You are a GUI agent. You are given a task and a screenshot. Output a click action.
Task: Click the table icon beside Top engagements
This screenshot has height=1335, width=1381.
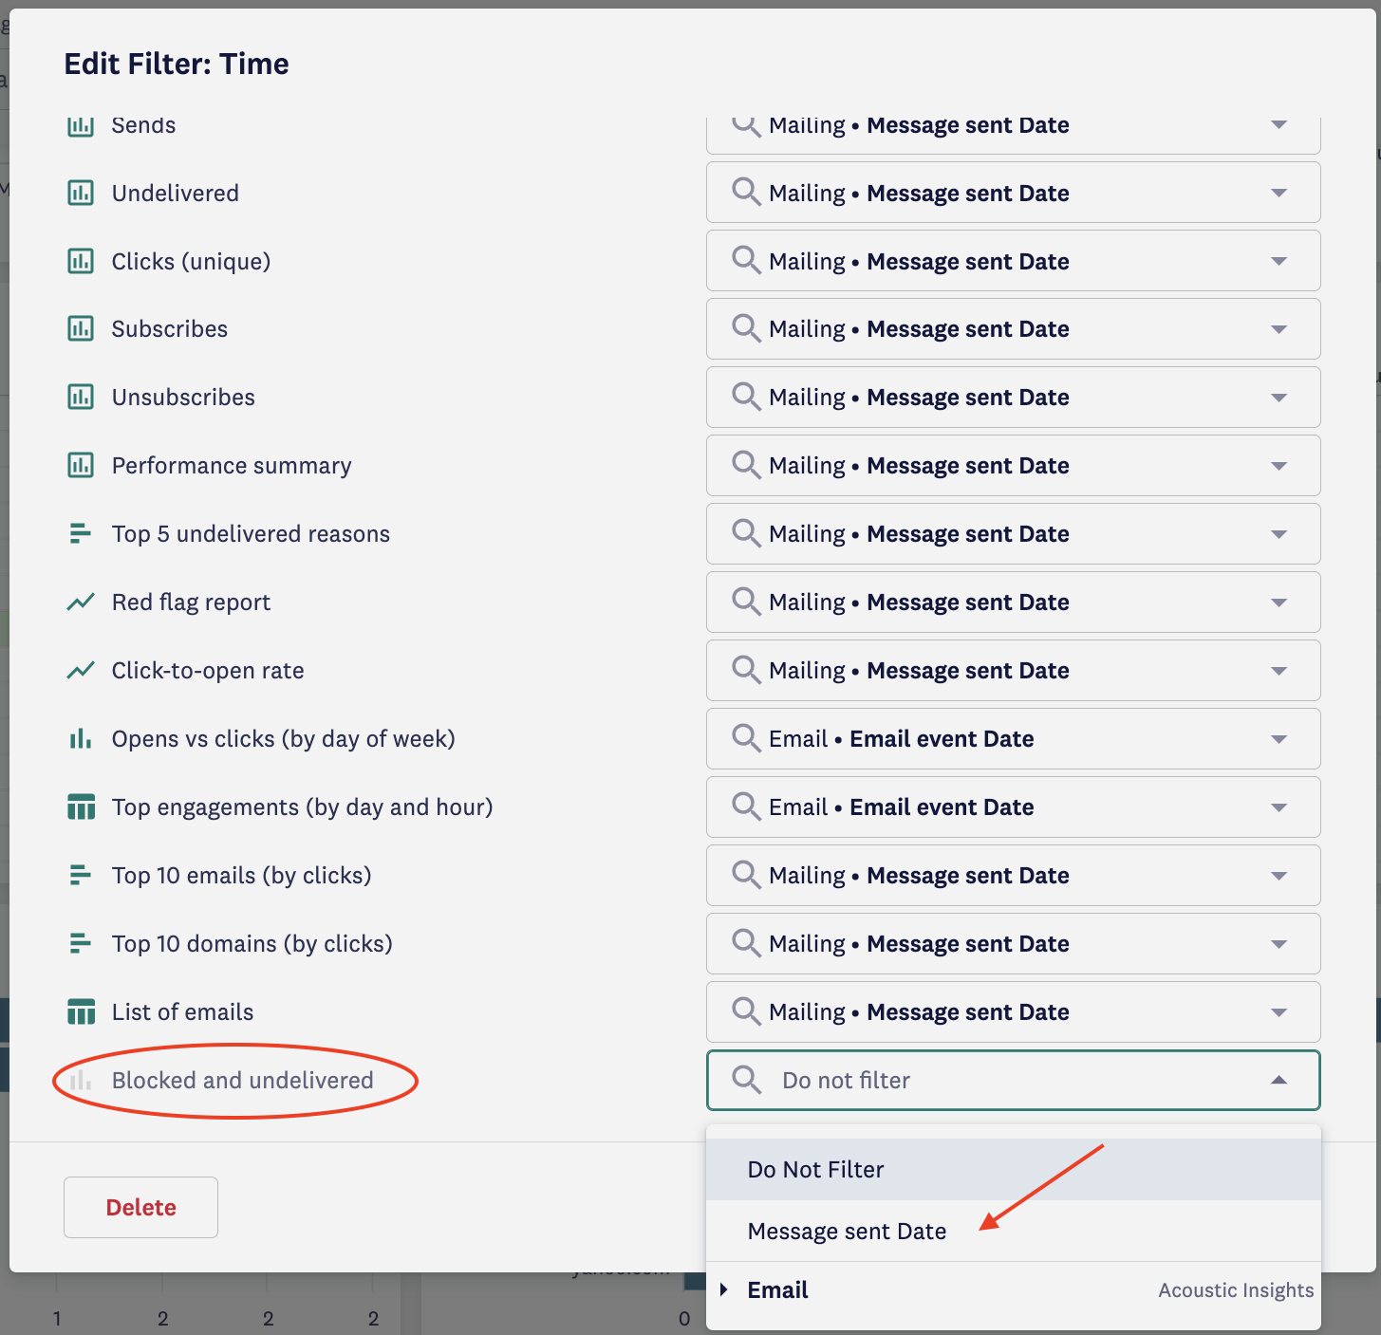pyautogui.click(x=81, y=807)
